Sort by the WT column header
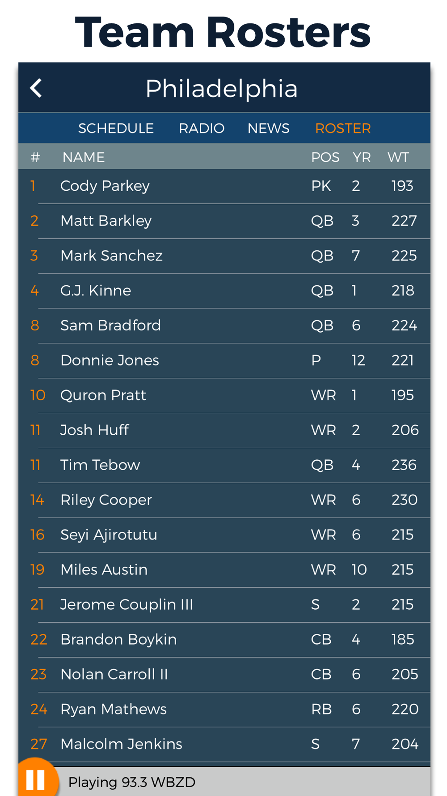 (398, 157)
